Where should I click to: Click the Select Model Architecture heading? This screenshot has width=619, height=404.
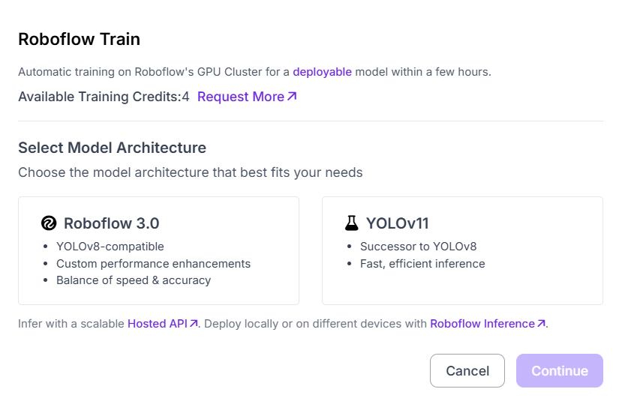pos(112,148)
